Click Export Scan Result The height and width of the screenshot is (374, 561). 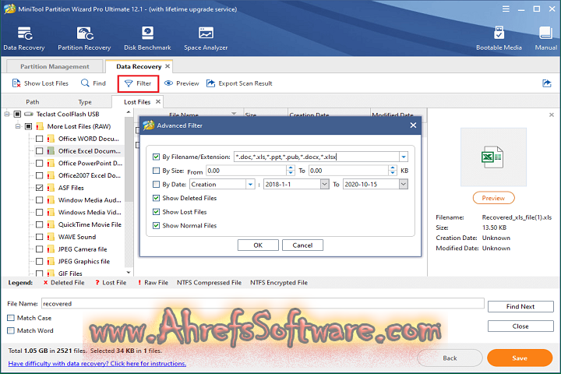click(239, 83)
